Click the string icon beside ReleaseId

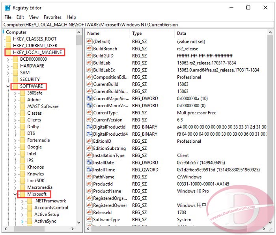90,212
